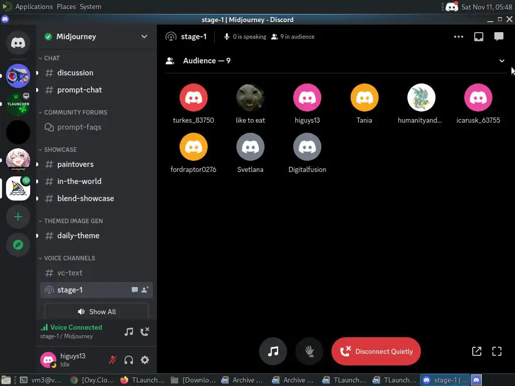Click fordraptor0276 audience avatar
This screenshot has height=386, width=515.
click(194, 147)
